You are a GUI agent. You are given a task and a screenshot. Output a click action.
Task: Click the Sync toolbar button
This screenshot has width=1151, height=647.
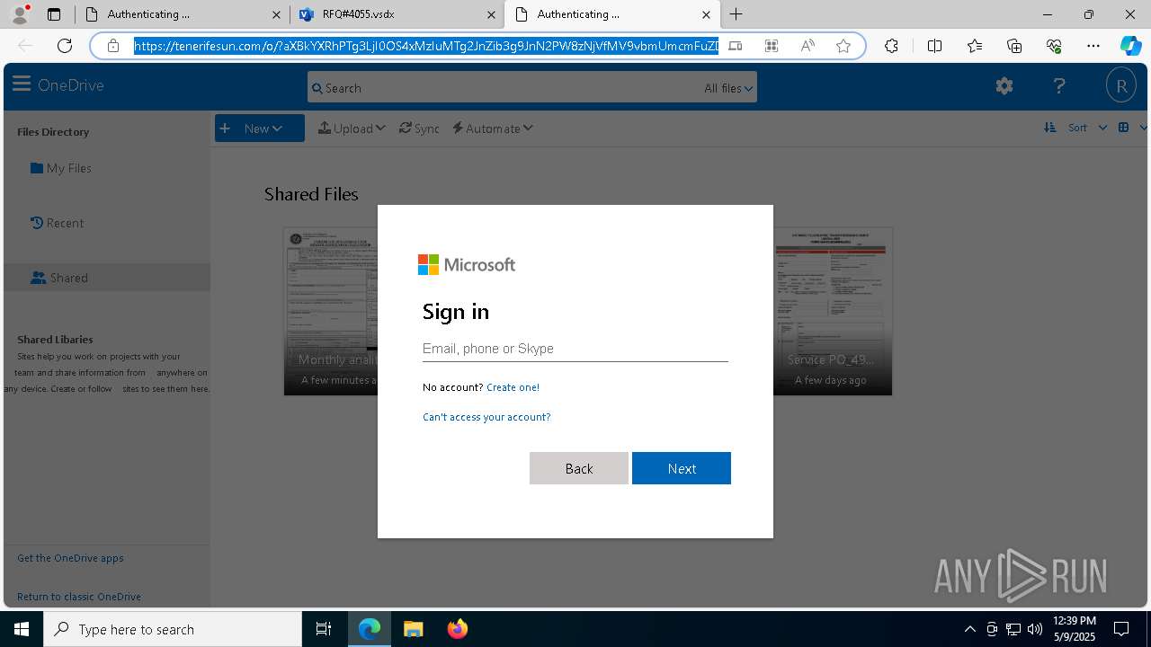click(419, 129)
